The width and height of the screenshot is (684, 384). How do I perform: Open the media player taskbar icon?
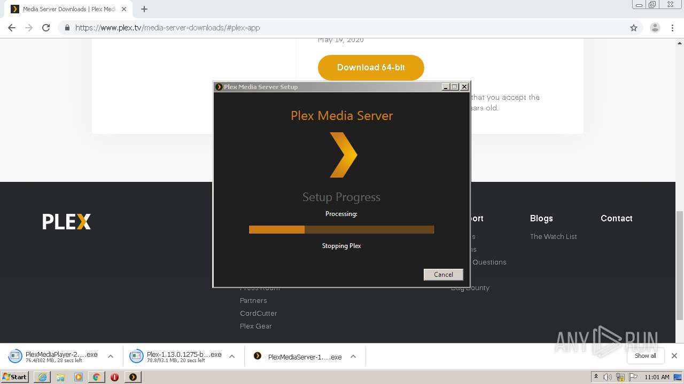point(79,377)
